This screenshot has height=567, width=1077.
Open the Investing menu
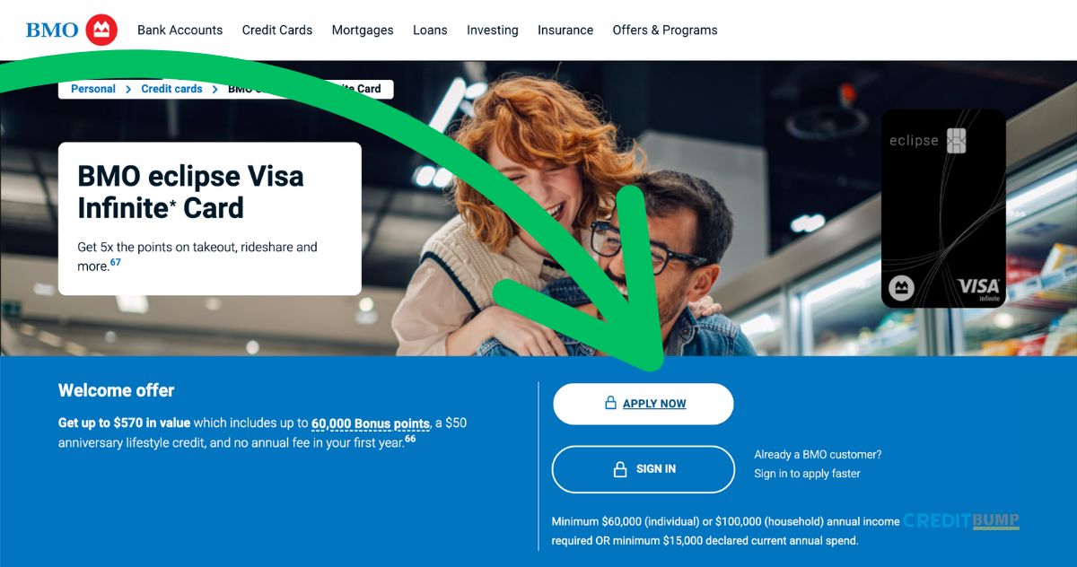click(493, 30)
